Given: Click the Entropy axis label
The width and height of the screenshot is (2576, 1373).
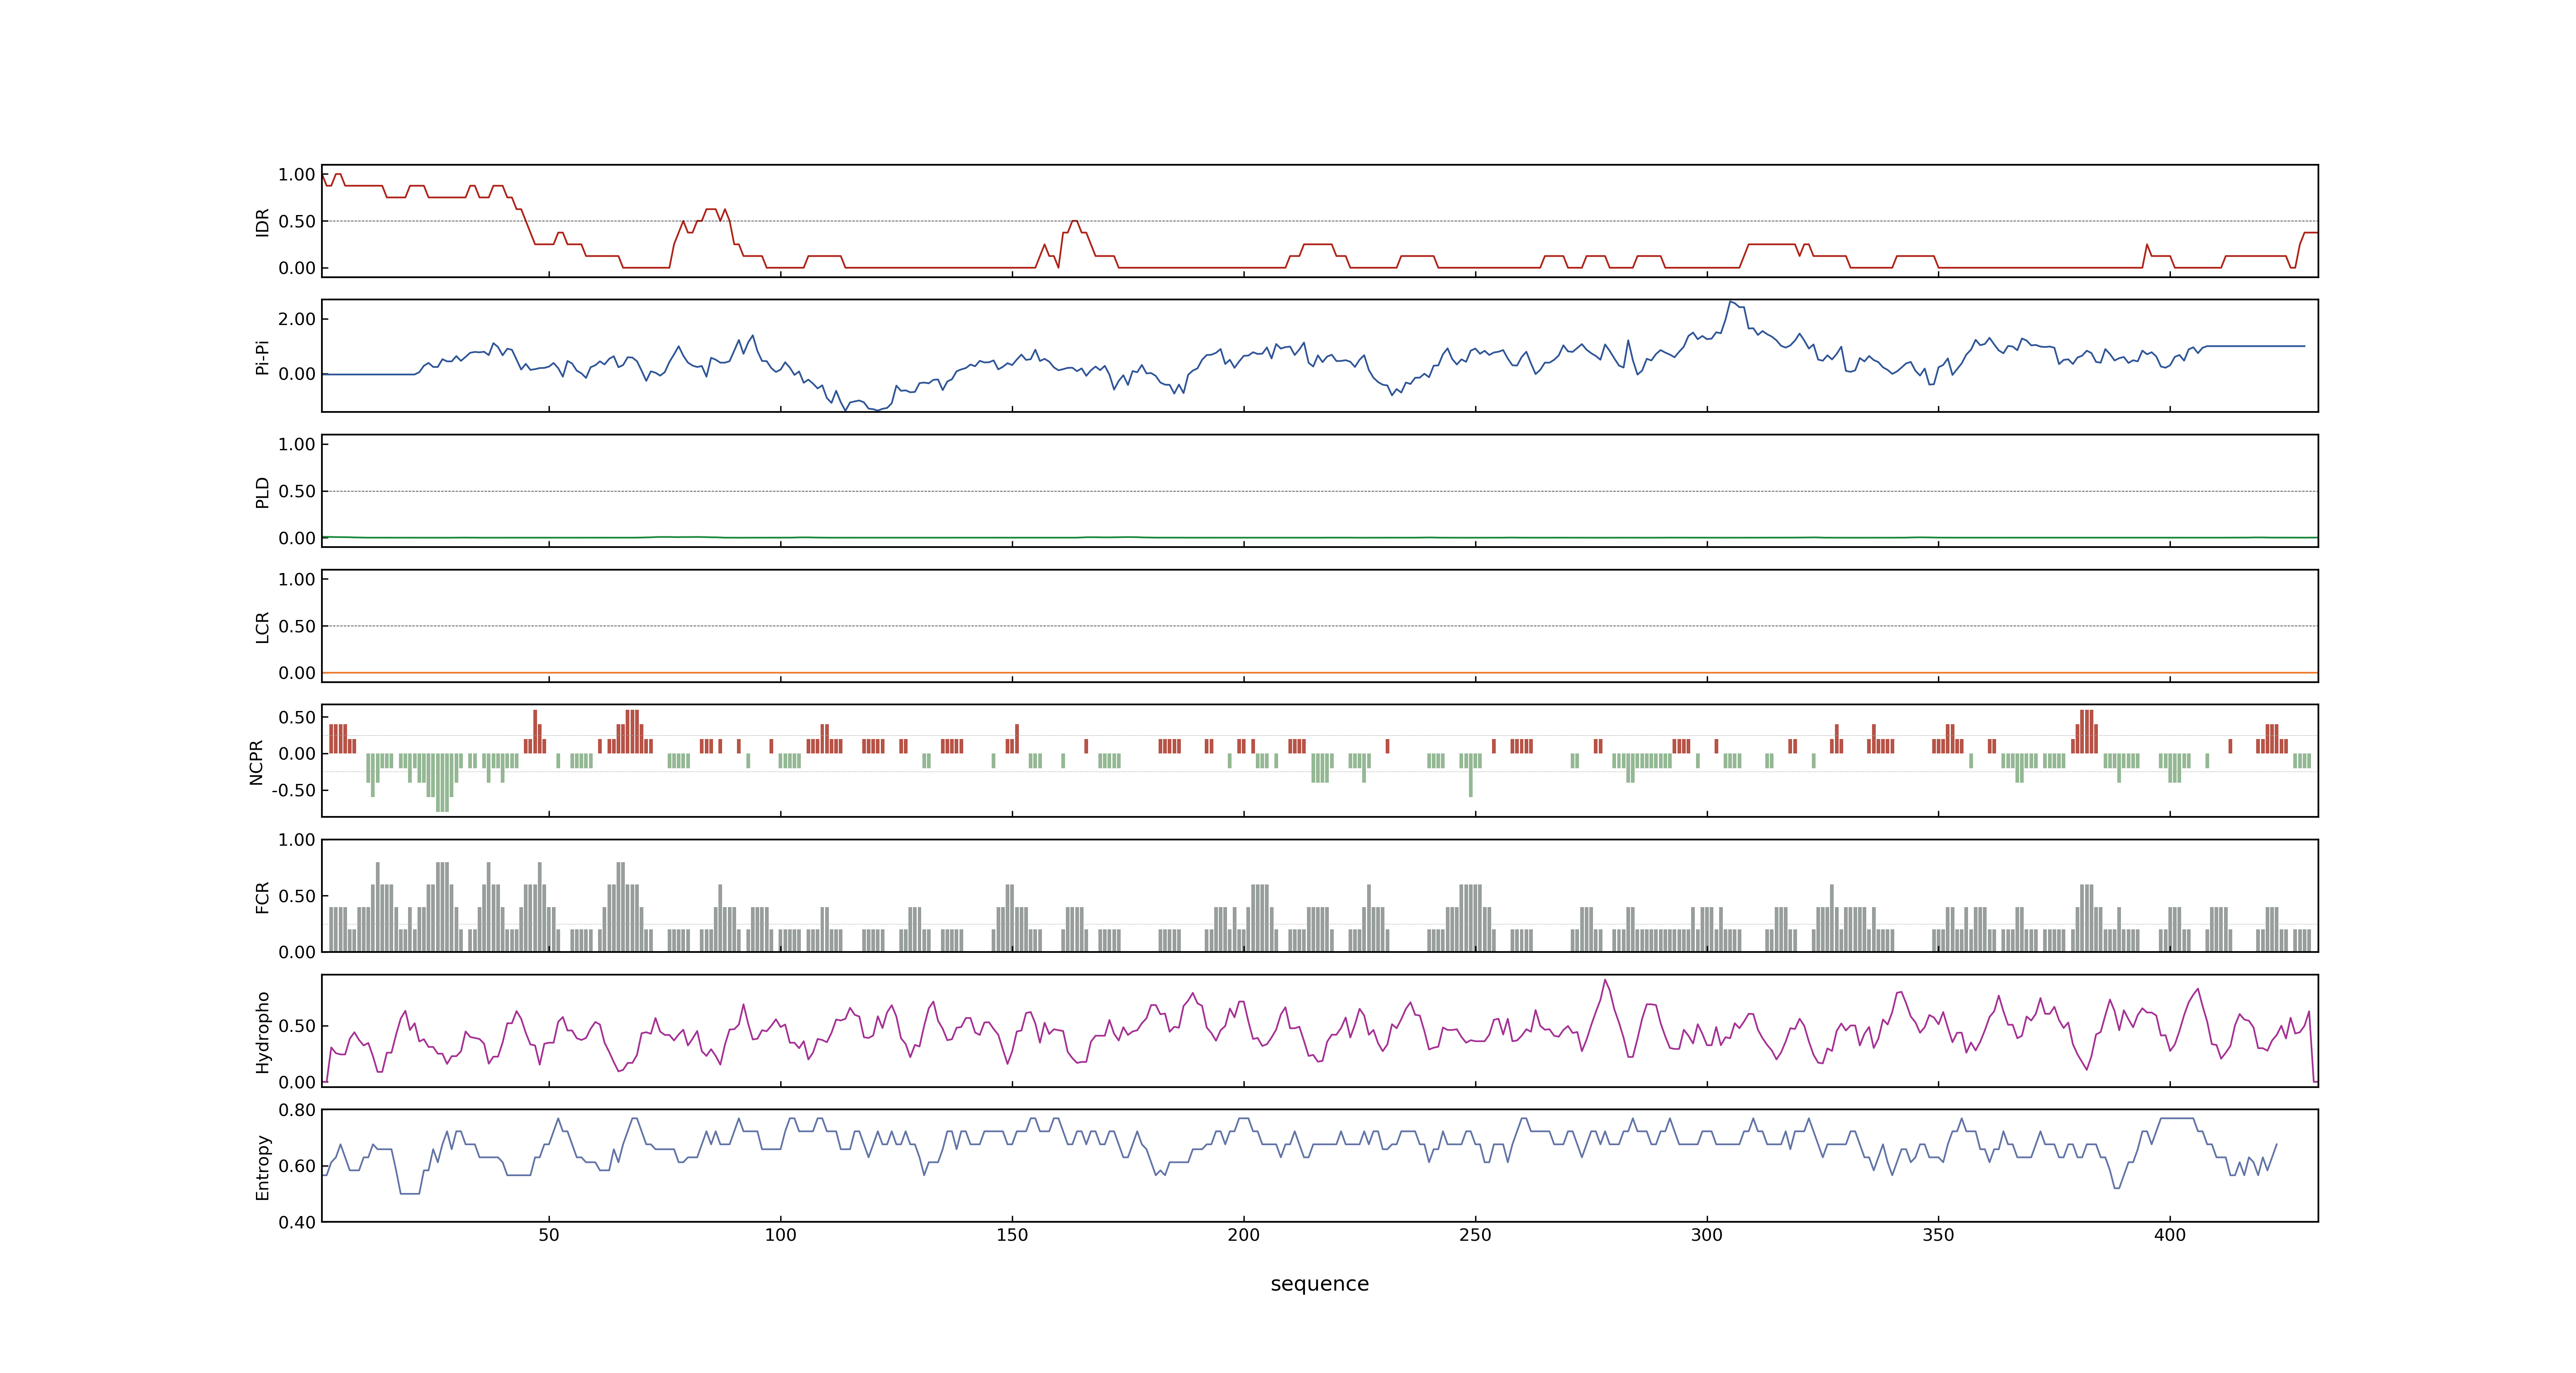Looking at the screenshot, I should pos(262,1166).
